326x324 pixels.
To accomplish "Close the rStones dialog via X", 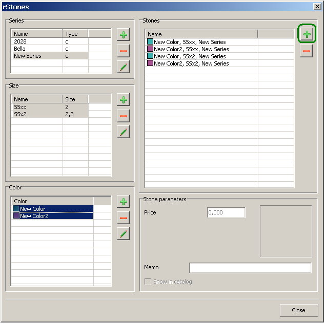I will coord(317,7).
